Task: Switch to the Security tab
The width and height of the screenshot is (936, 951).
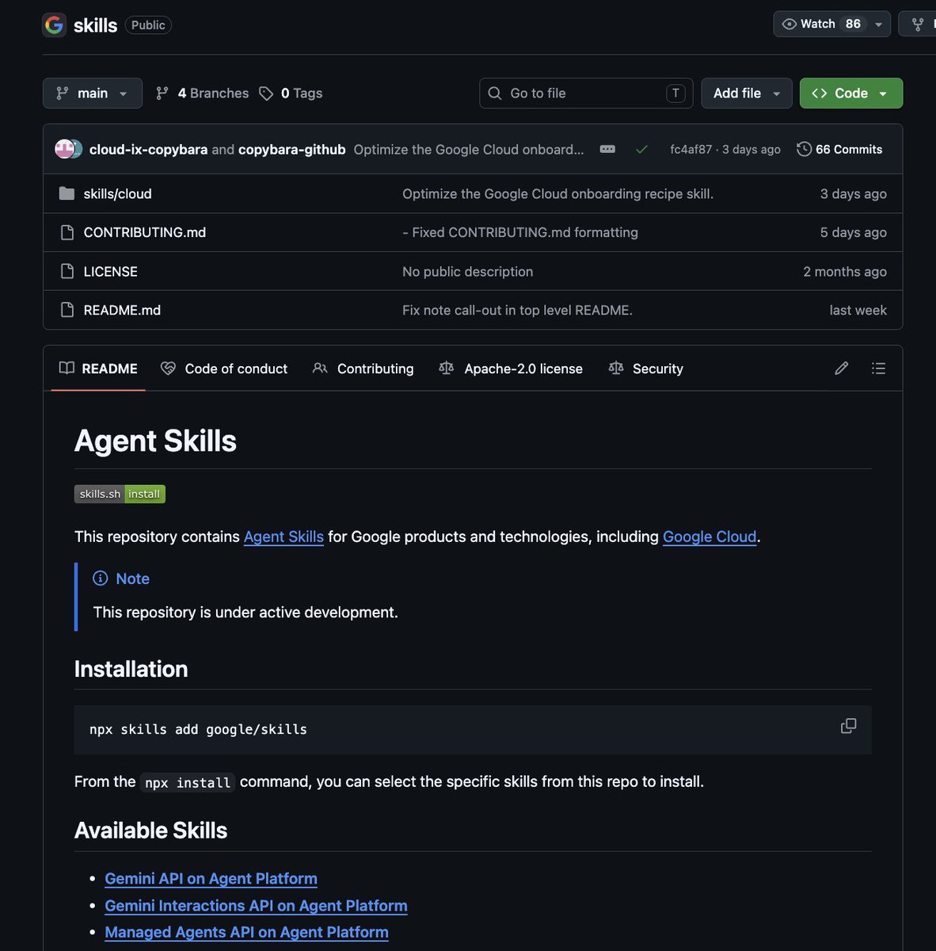Action: [x=645, y=369]
